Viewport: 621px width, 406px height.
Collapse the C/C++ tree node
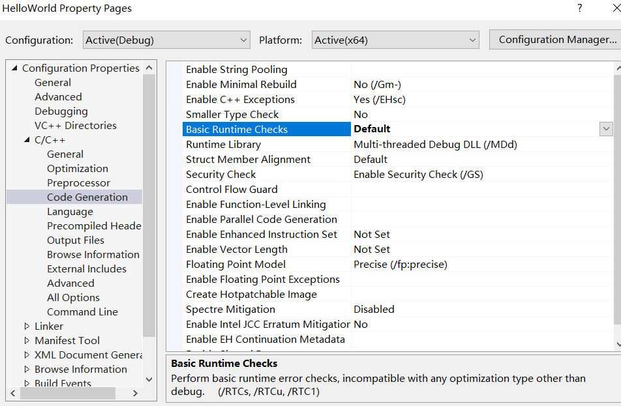pyautogui.click(x=27, y=140)
